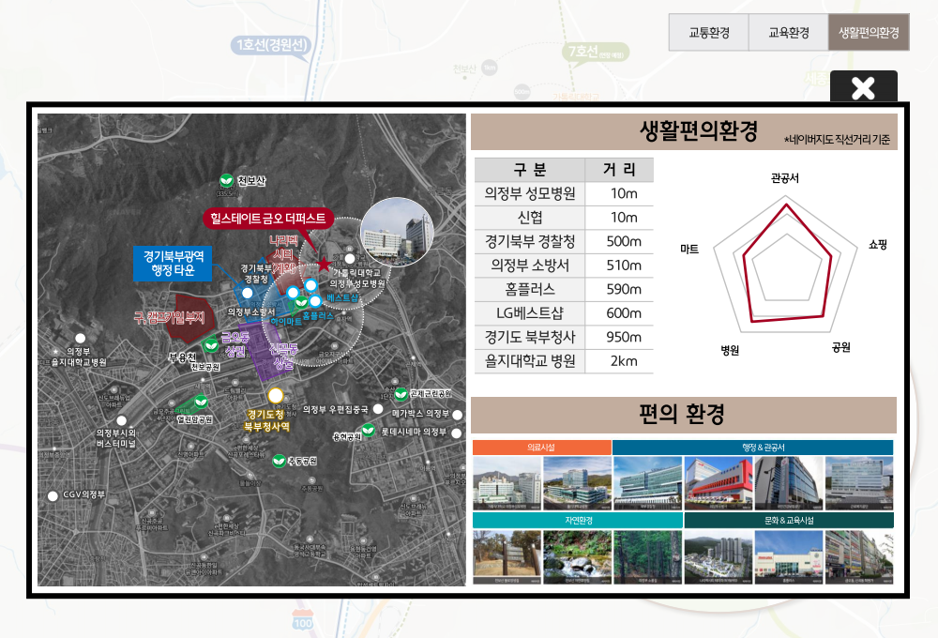Click the 950m distance cell
938x638 pixels.
point(619,338)
